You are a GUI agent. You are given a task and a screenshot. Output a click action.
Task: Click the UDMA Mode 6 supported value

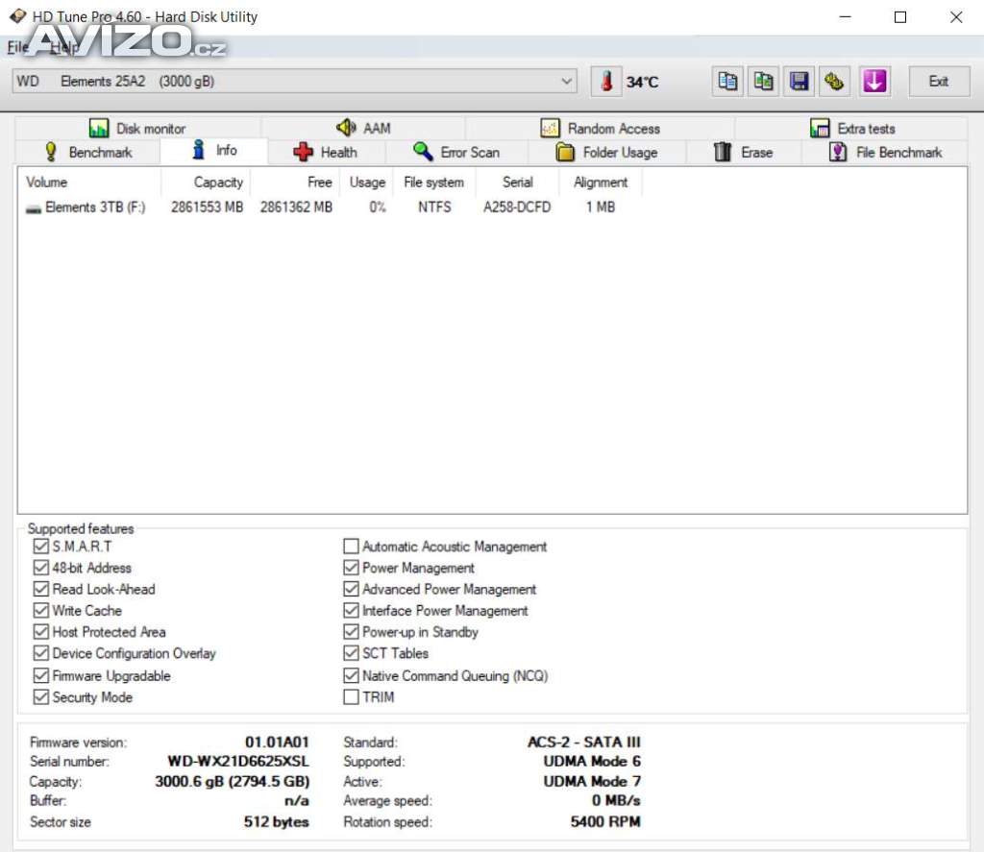(x=592, y=762)
